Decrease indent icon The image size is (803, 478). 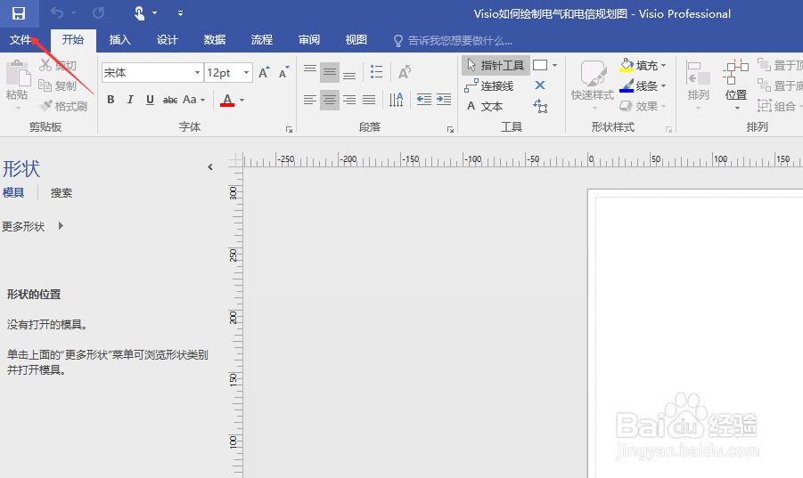tap(424, 100)
